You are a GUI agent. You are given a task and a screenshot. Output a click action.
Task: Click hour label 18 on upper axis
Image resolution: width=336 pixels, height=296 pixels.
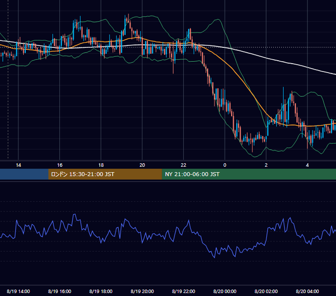pos(101,165)
